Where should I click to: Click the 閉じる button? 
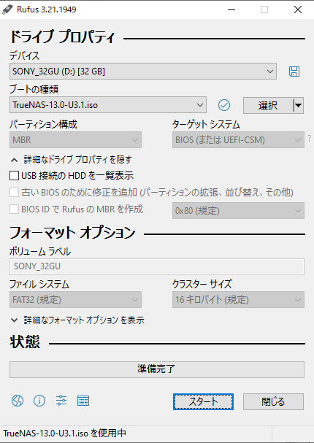click(273, 401)
